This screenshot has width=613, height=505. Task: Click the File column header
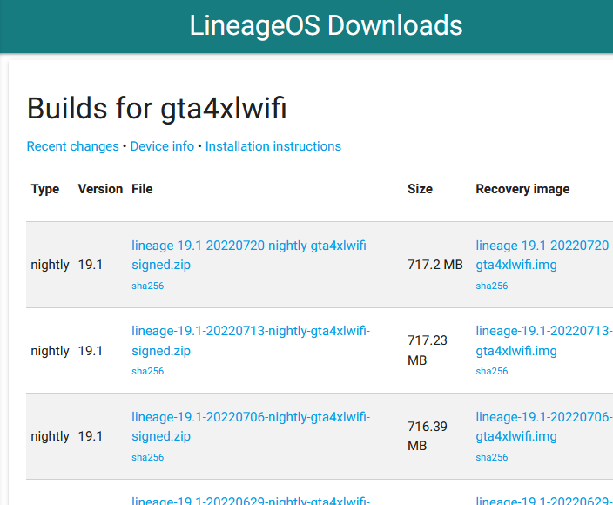(142, 189)
